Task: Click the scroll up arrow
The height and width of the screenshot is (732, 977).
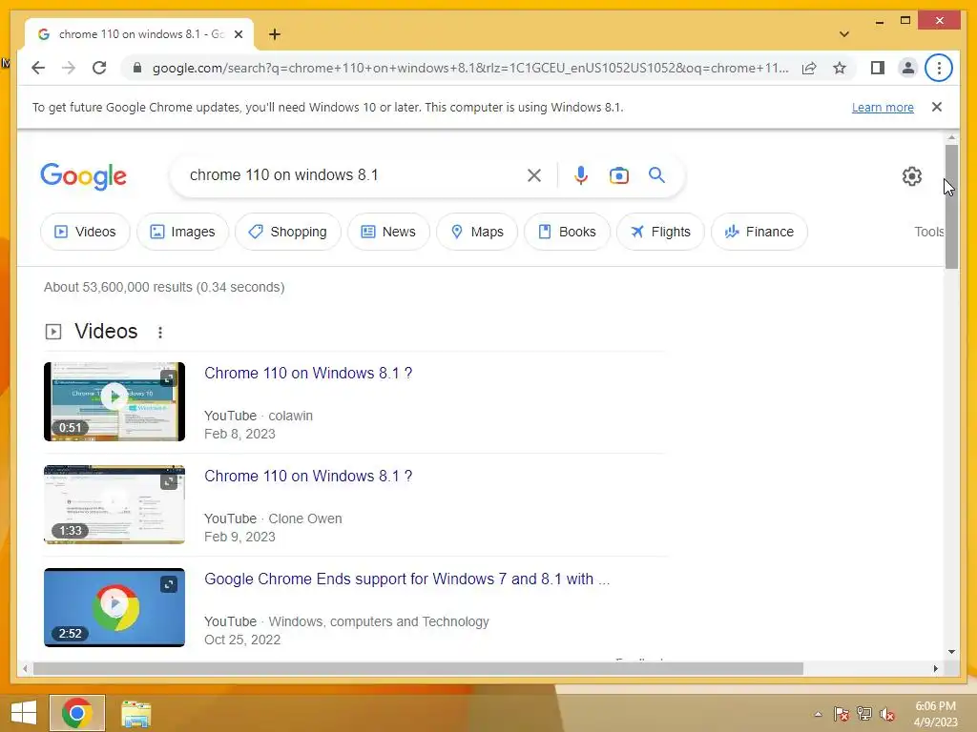Action: (951, 137)
